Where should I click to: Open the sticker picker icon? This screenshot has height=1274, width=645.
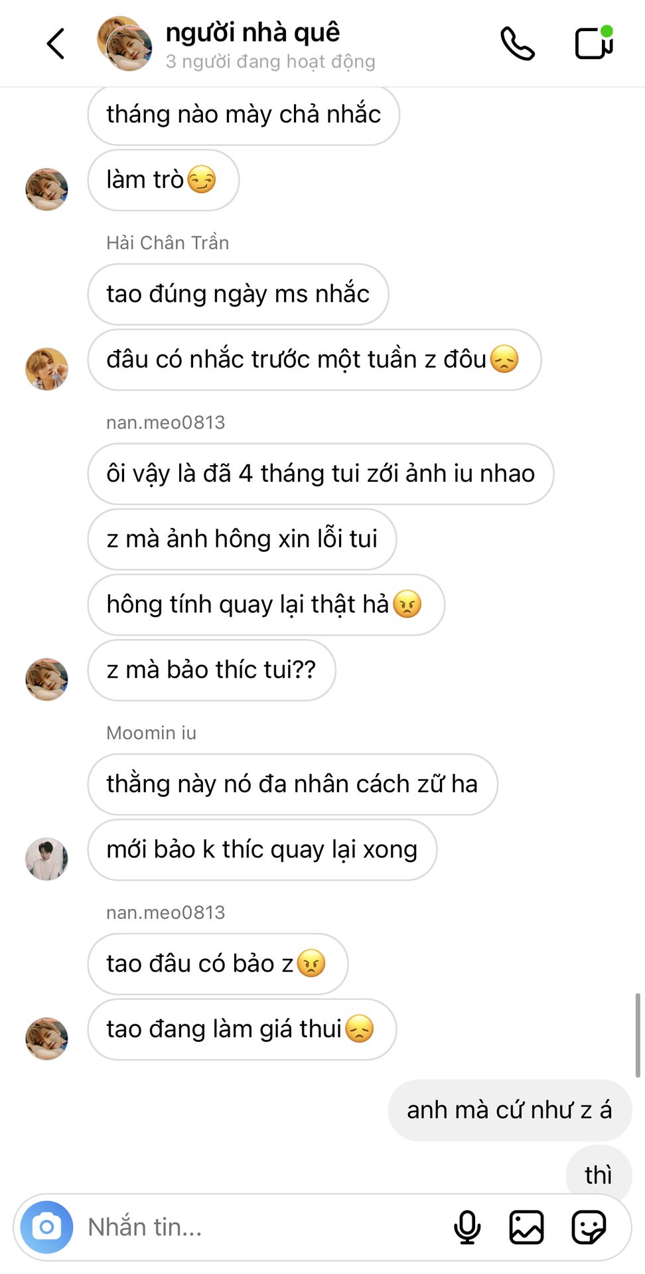(x=589, y=1227)
